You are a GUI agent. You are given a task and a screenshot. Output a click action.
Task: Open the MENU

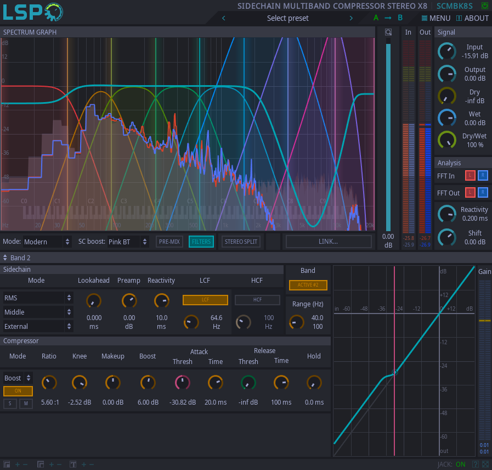[436, 18]
